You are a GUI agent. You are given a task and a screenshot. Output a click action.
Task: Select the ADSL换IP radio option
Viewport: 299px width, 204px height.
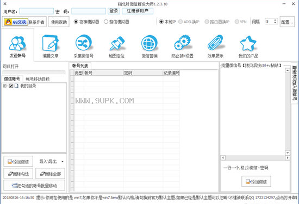[x=180, y=22]
